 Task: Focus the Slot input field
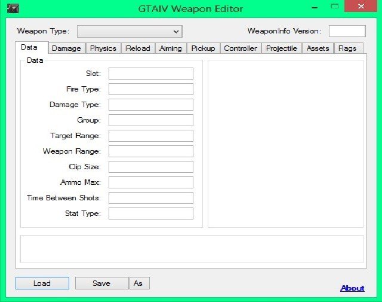tap(151, 74)
